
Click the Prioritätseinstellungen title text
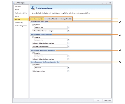click(x=44, y=8)
